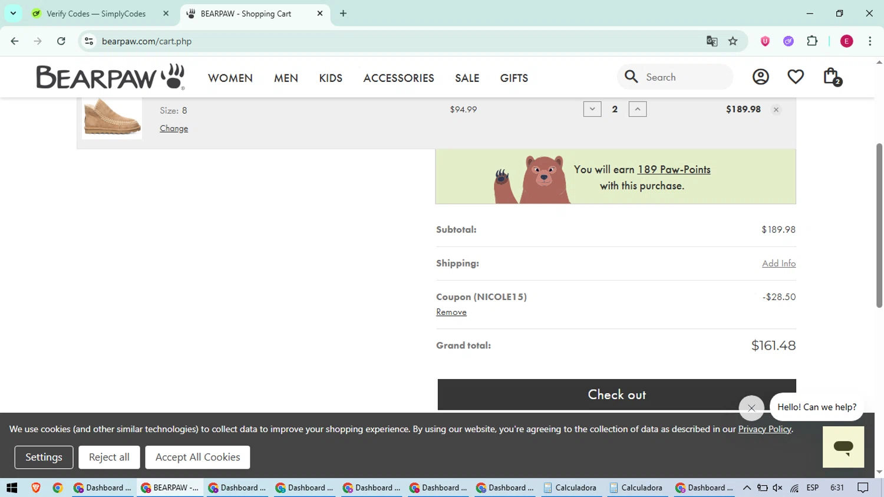884x497 pixels.
Task: Open the 189 Paw-Points link
Action: [x=674, y=170]
